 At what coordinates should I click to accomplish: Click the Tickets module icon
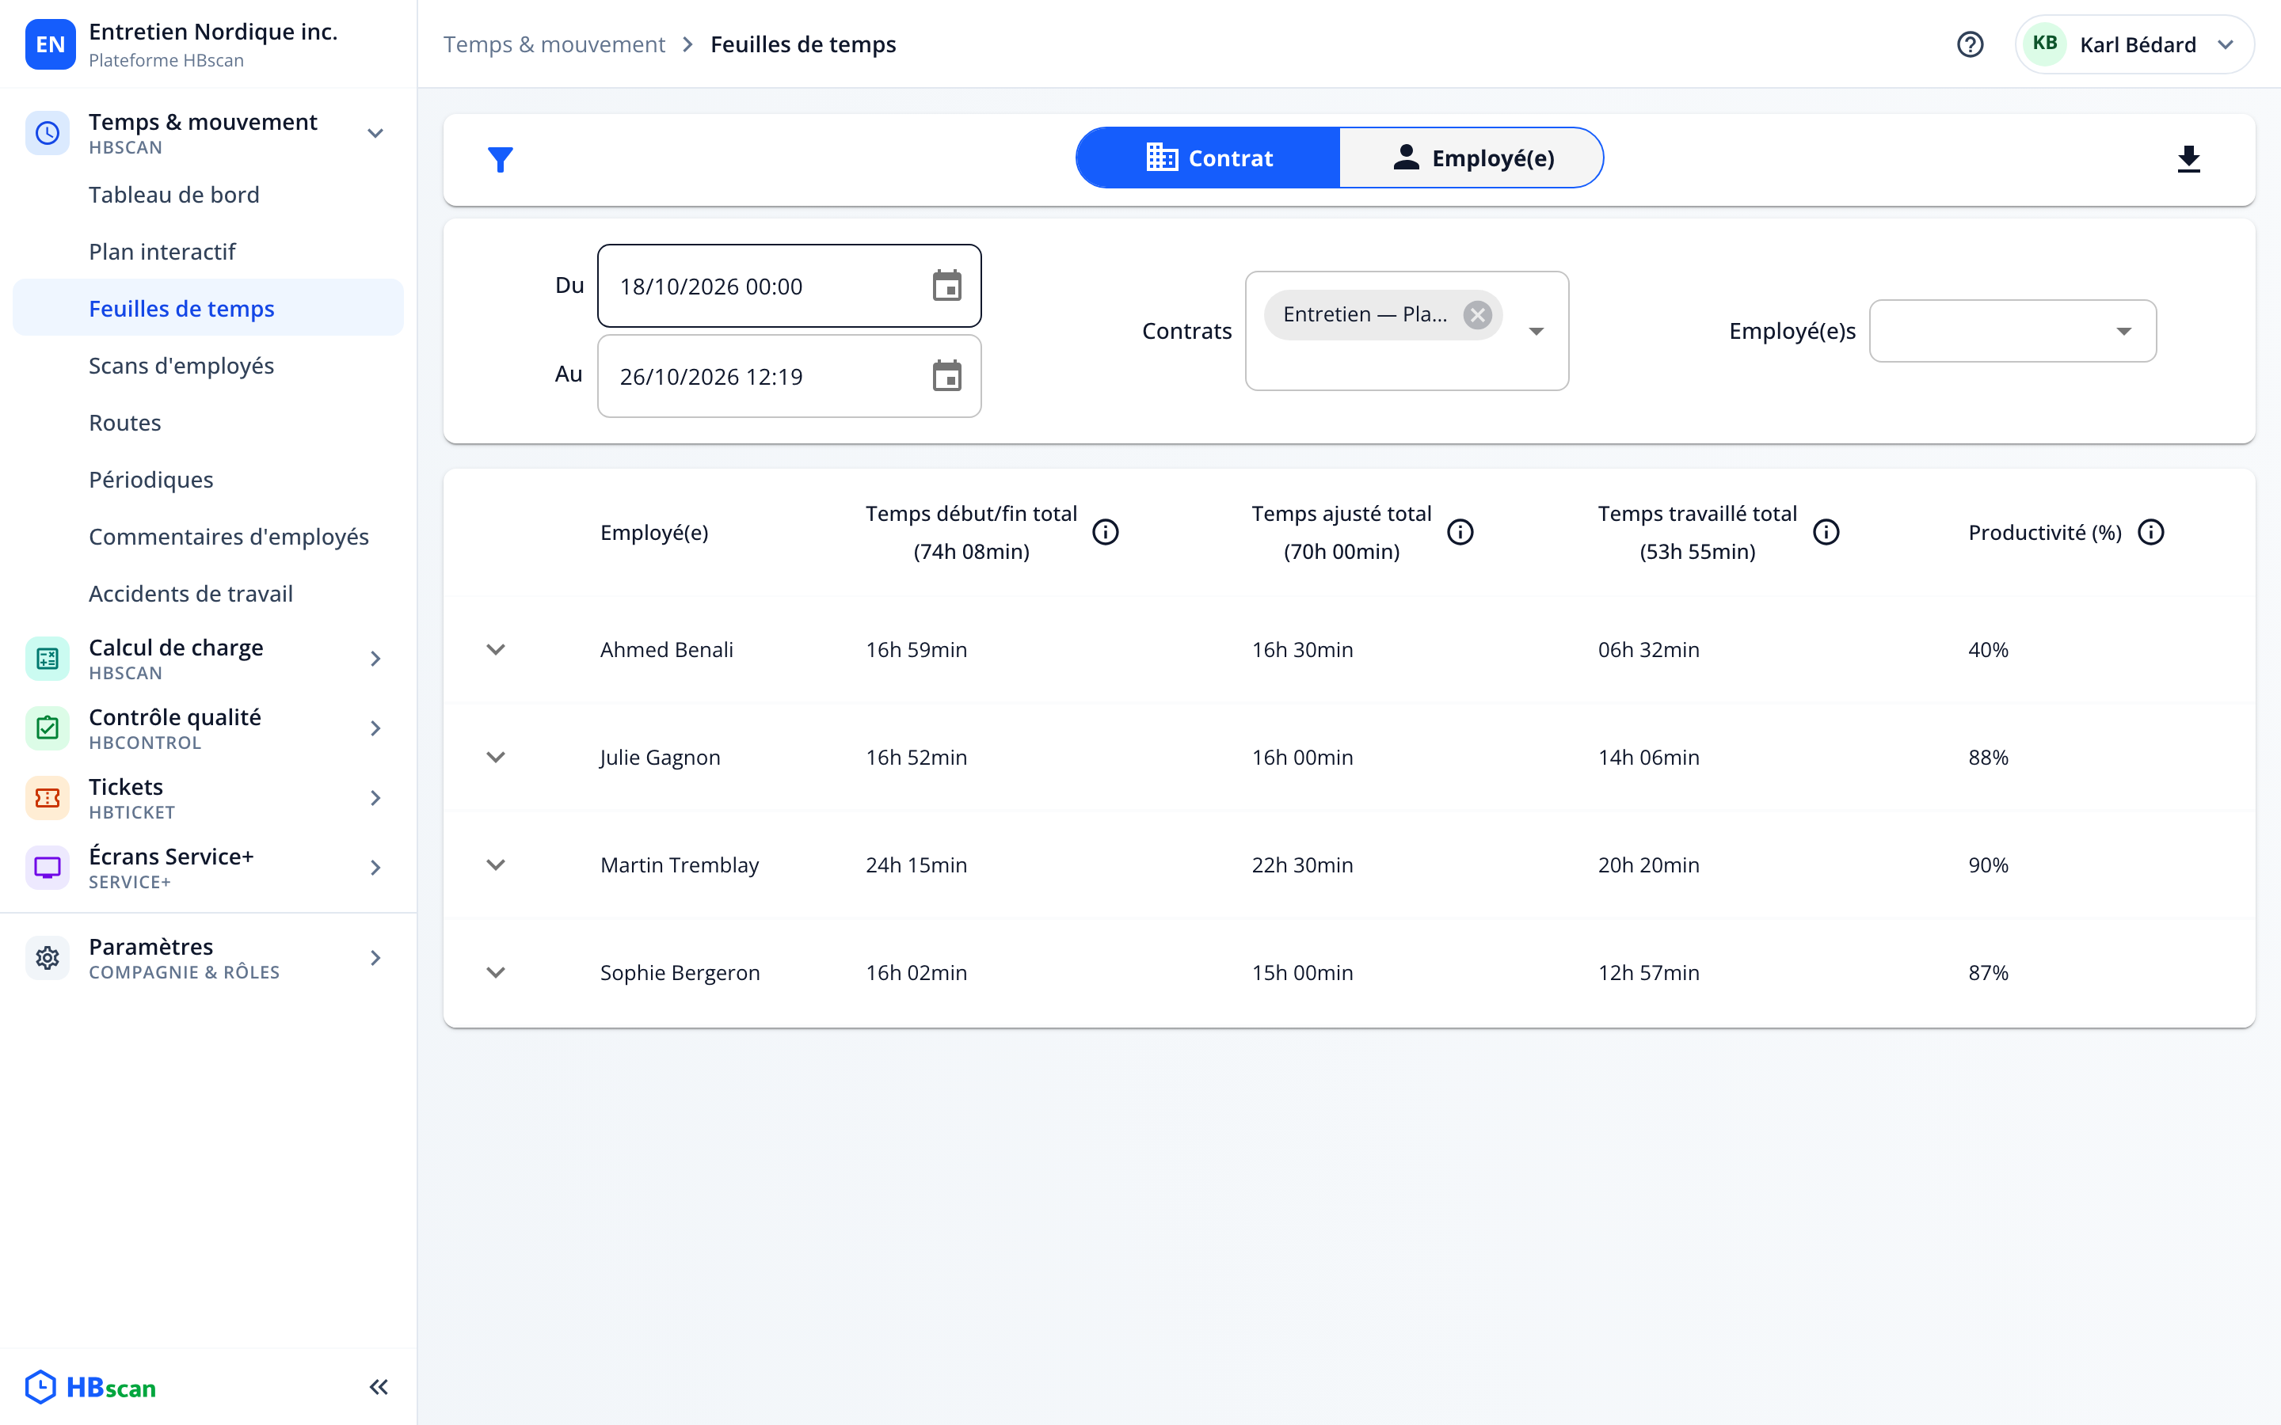click(x=48, y=798)
